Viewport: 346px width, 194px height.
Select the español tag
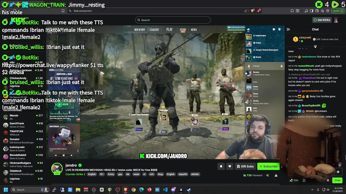pos(183,174)
